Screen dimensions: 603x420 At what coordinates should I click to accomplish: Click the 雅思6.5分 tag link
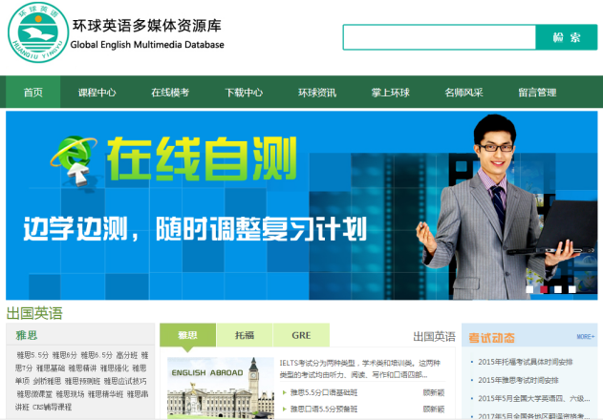(97, 355)
